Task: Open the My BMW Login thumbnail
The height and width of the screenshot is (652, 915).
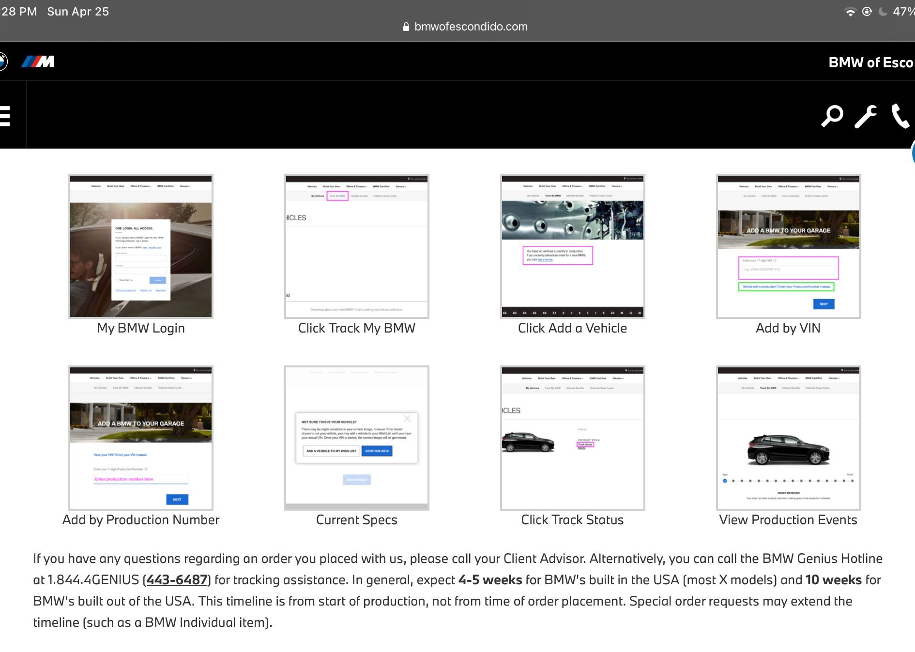Action: point(141,246)
